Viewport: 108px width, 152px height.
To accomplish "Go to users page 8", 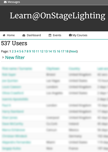I will [28, 51].
